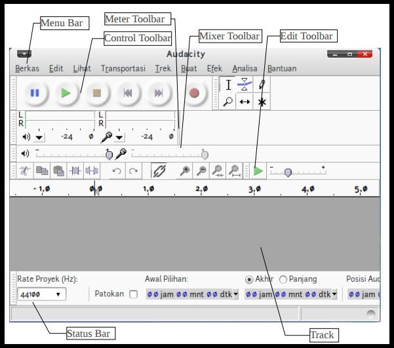The width and height of the screenshot is (394, 348).
Task: Skip to start with the rewind button
Action: coord(128,93)
